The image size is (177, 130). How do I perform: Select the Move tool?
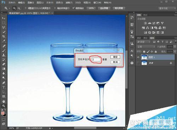tap(4, 18)
